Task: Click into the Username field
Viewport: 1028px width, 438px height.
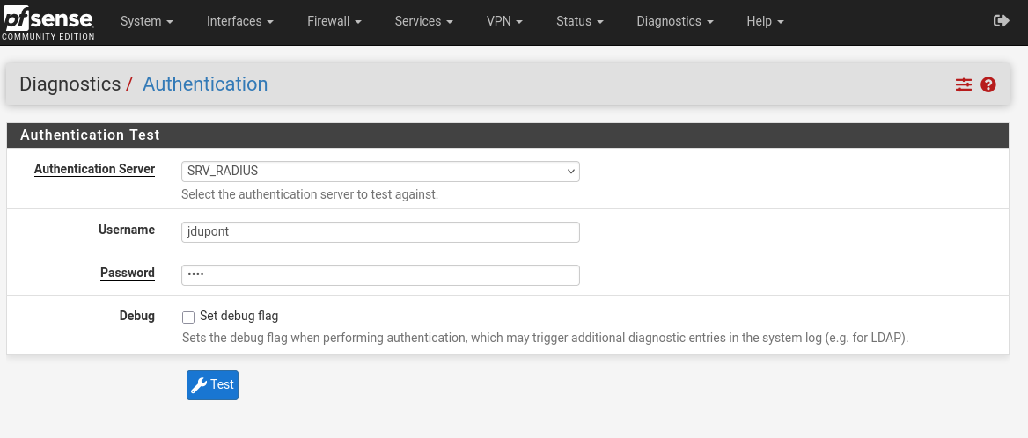Action: coord(380,232)
